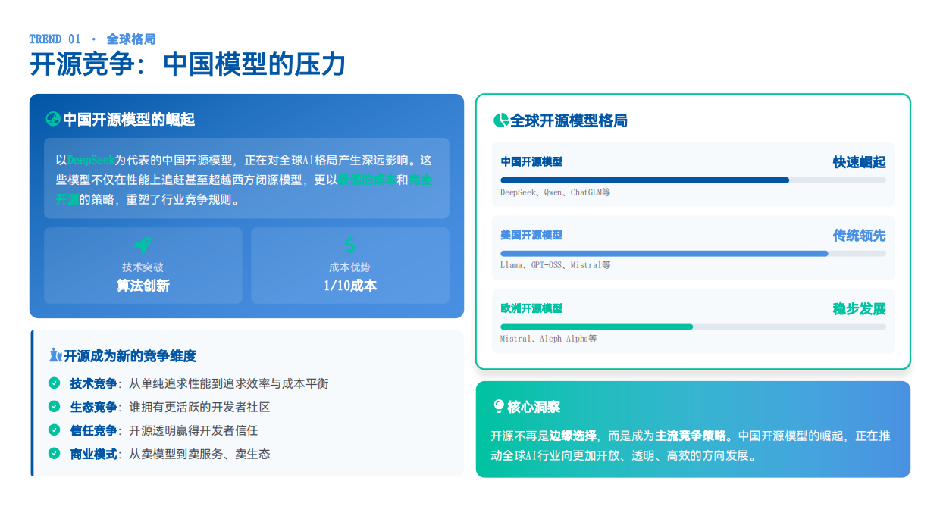Enable the check circle beside 商业模式 row
The width and height of the screenshot is (940, 528).
pos(53,455)
